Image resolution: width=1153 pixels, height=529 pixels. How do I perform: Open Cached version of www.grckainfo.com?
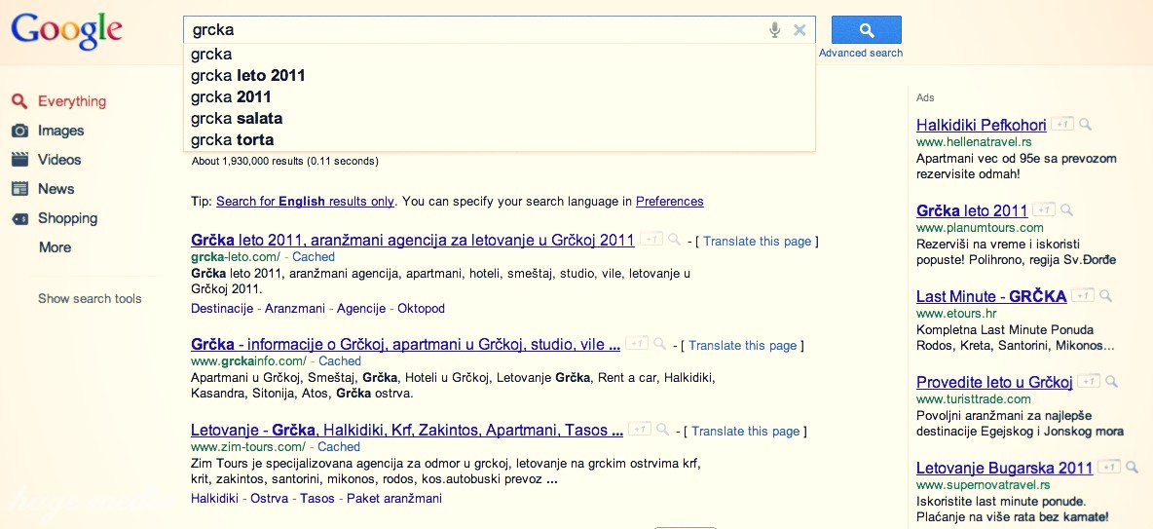point(340,361)
